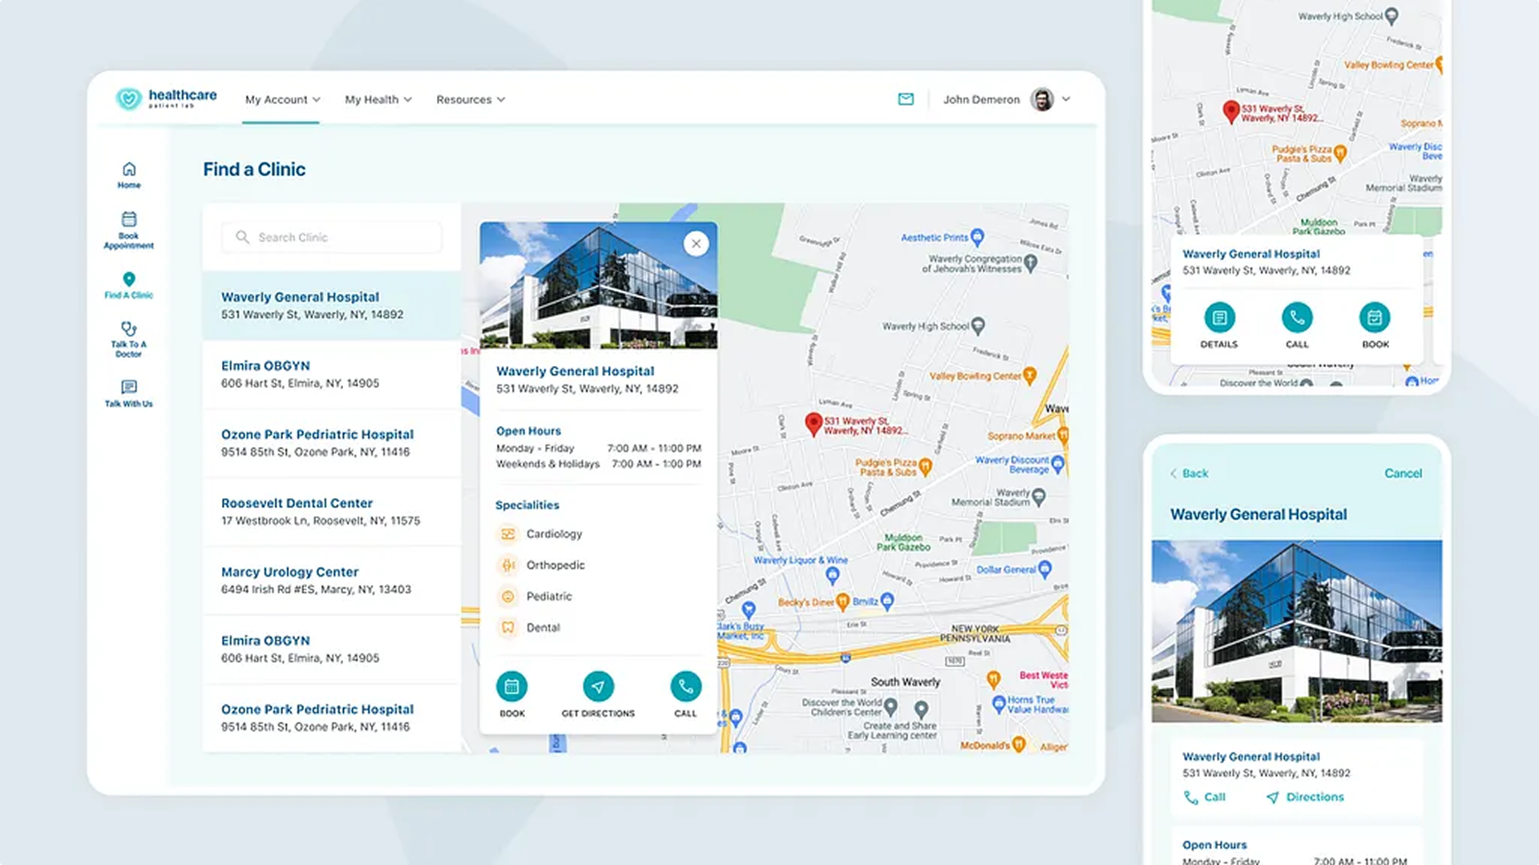Tap Back in the mobile detail screen
The image size is (1539, 865).
tap(1189, 473)
